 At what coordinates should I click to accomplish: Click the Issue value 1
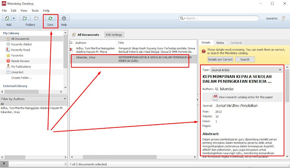(216, 121)
